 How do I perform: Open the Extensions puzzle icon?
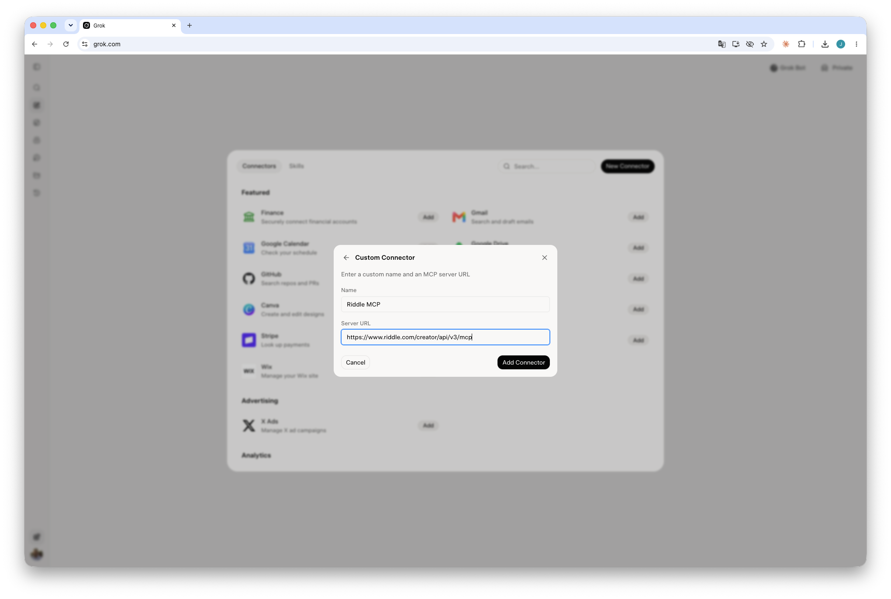pyautogui.click(x=801, y=44)
